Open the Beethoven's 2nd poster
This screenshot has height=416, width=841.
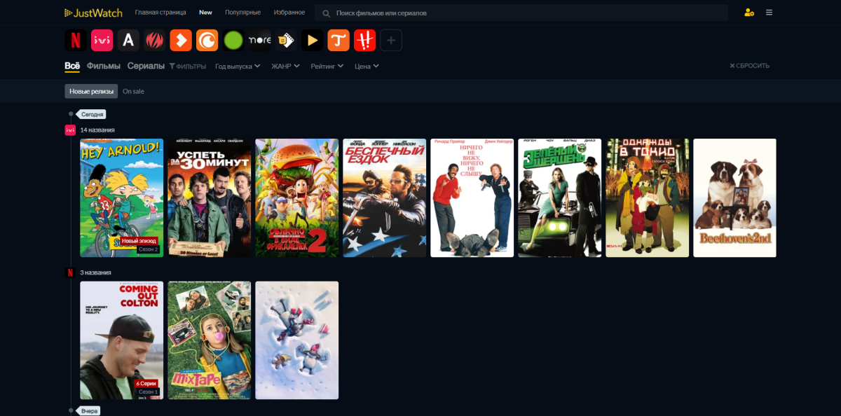(x=735, y=198)
